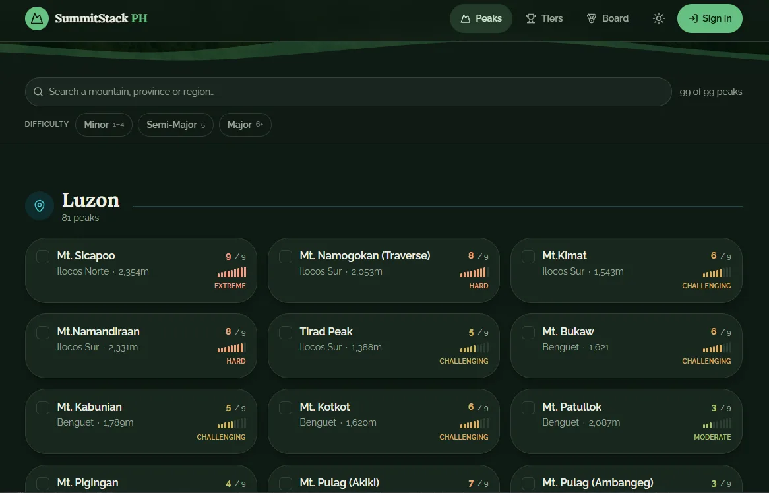Open the Mt.Kimat card title
Viewport: 769px width, 493px height.
565,255
